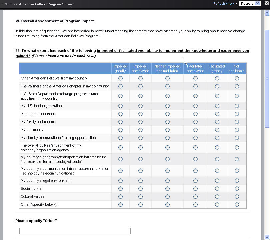Pick Facilitated somewhat for My community
Image resolution: width=270 pixels, height=240 pixels.
[x=195, y=130]
